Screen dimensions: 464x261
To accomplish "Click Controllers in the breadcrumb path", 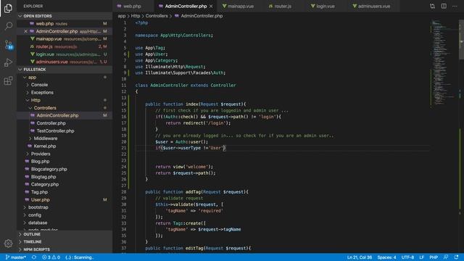I will tap(157, 16).
